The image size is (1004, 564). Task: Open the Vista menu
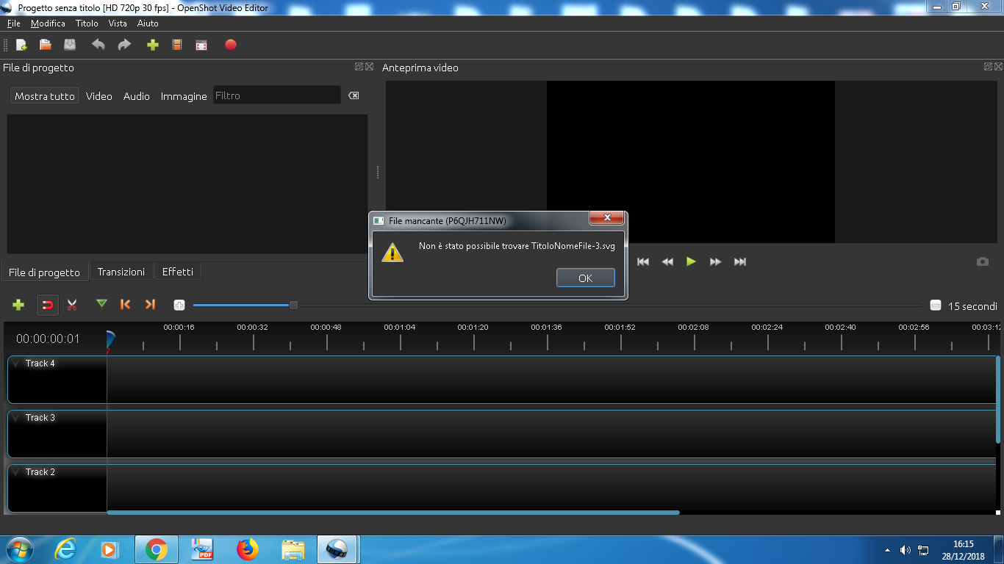tap(118, 23)
